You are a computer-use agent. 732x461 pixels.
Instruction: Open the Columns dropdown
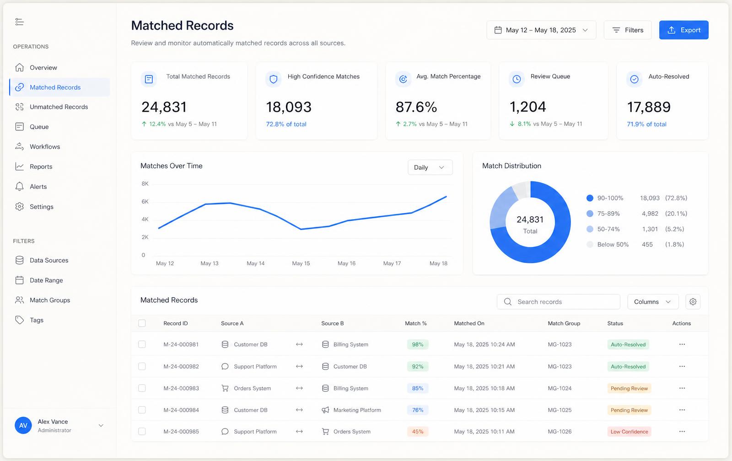(x=653, y=302)
